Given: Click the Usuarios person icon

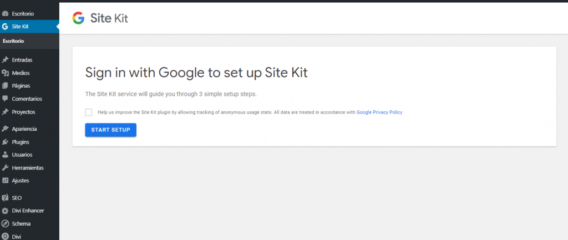Looking at the screenshot, I should (5, 155).
